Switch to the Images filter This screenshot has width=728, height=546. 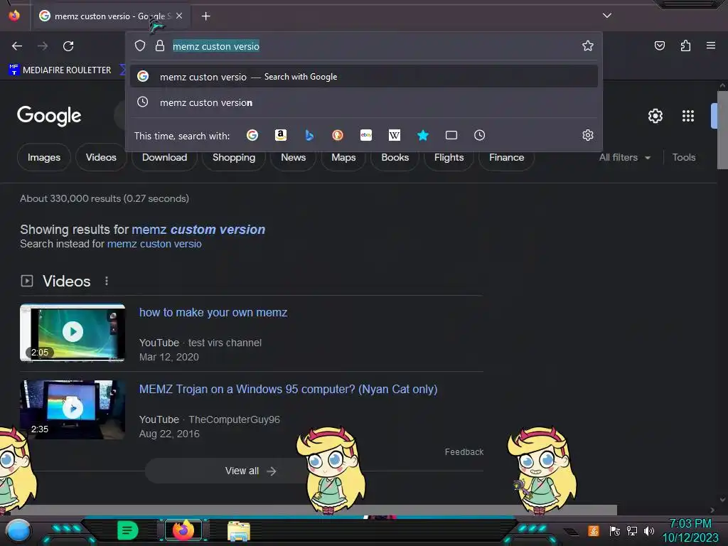44,157
